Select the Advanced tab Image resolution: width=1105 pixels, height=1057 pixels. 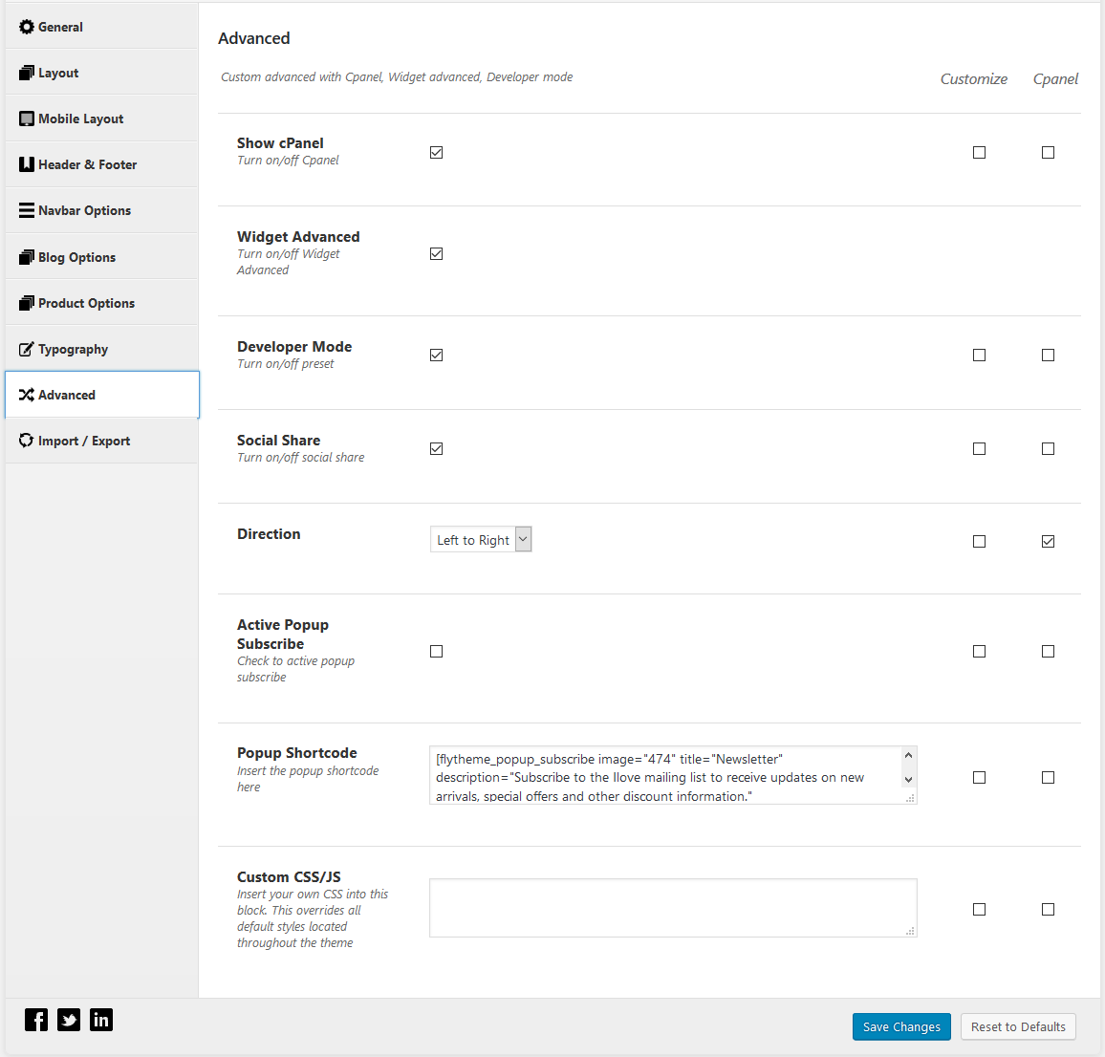[101, 395]
